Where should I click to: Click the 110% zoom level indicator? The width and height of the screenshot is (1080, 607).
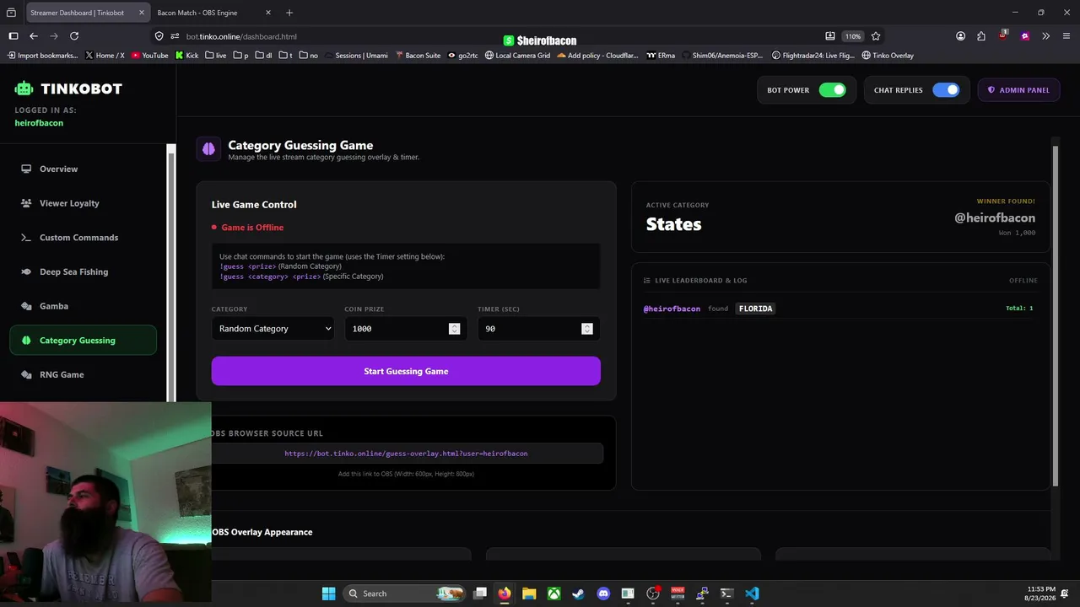[853, 36]
